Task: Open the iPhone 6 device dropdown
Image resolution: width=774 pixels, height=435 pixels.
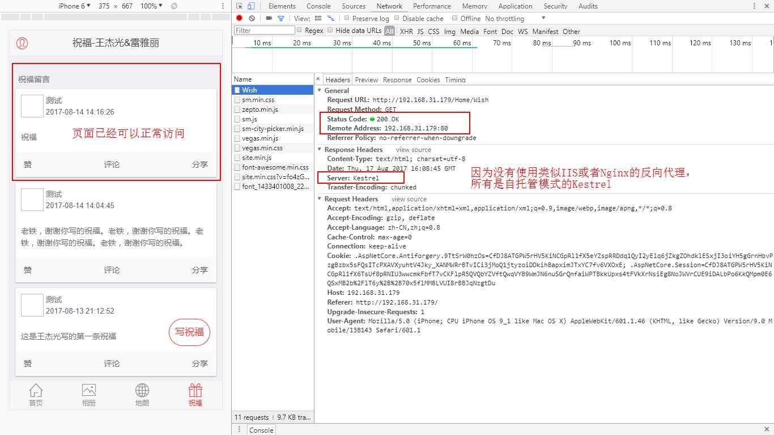Action: coord(74,6)
